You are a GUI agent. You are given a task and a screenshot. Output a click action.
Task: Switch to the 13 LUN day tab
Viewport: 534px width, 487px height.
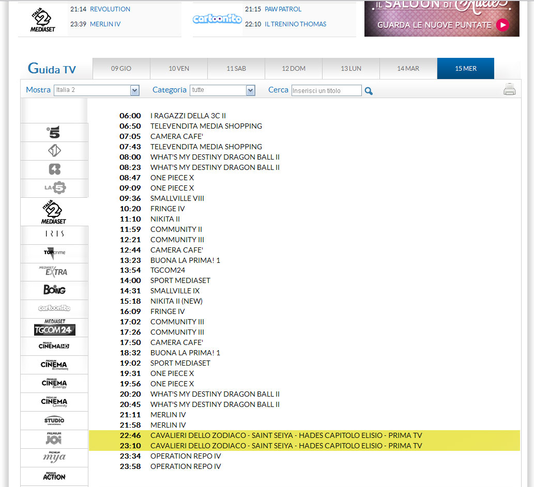pos(351,68)
